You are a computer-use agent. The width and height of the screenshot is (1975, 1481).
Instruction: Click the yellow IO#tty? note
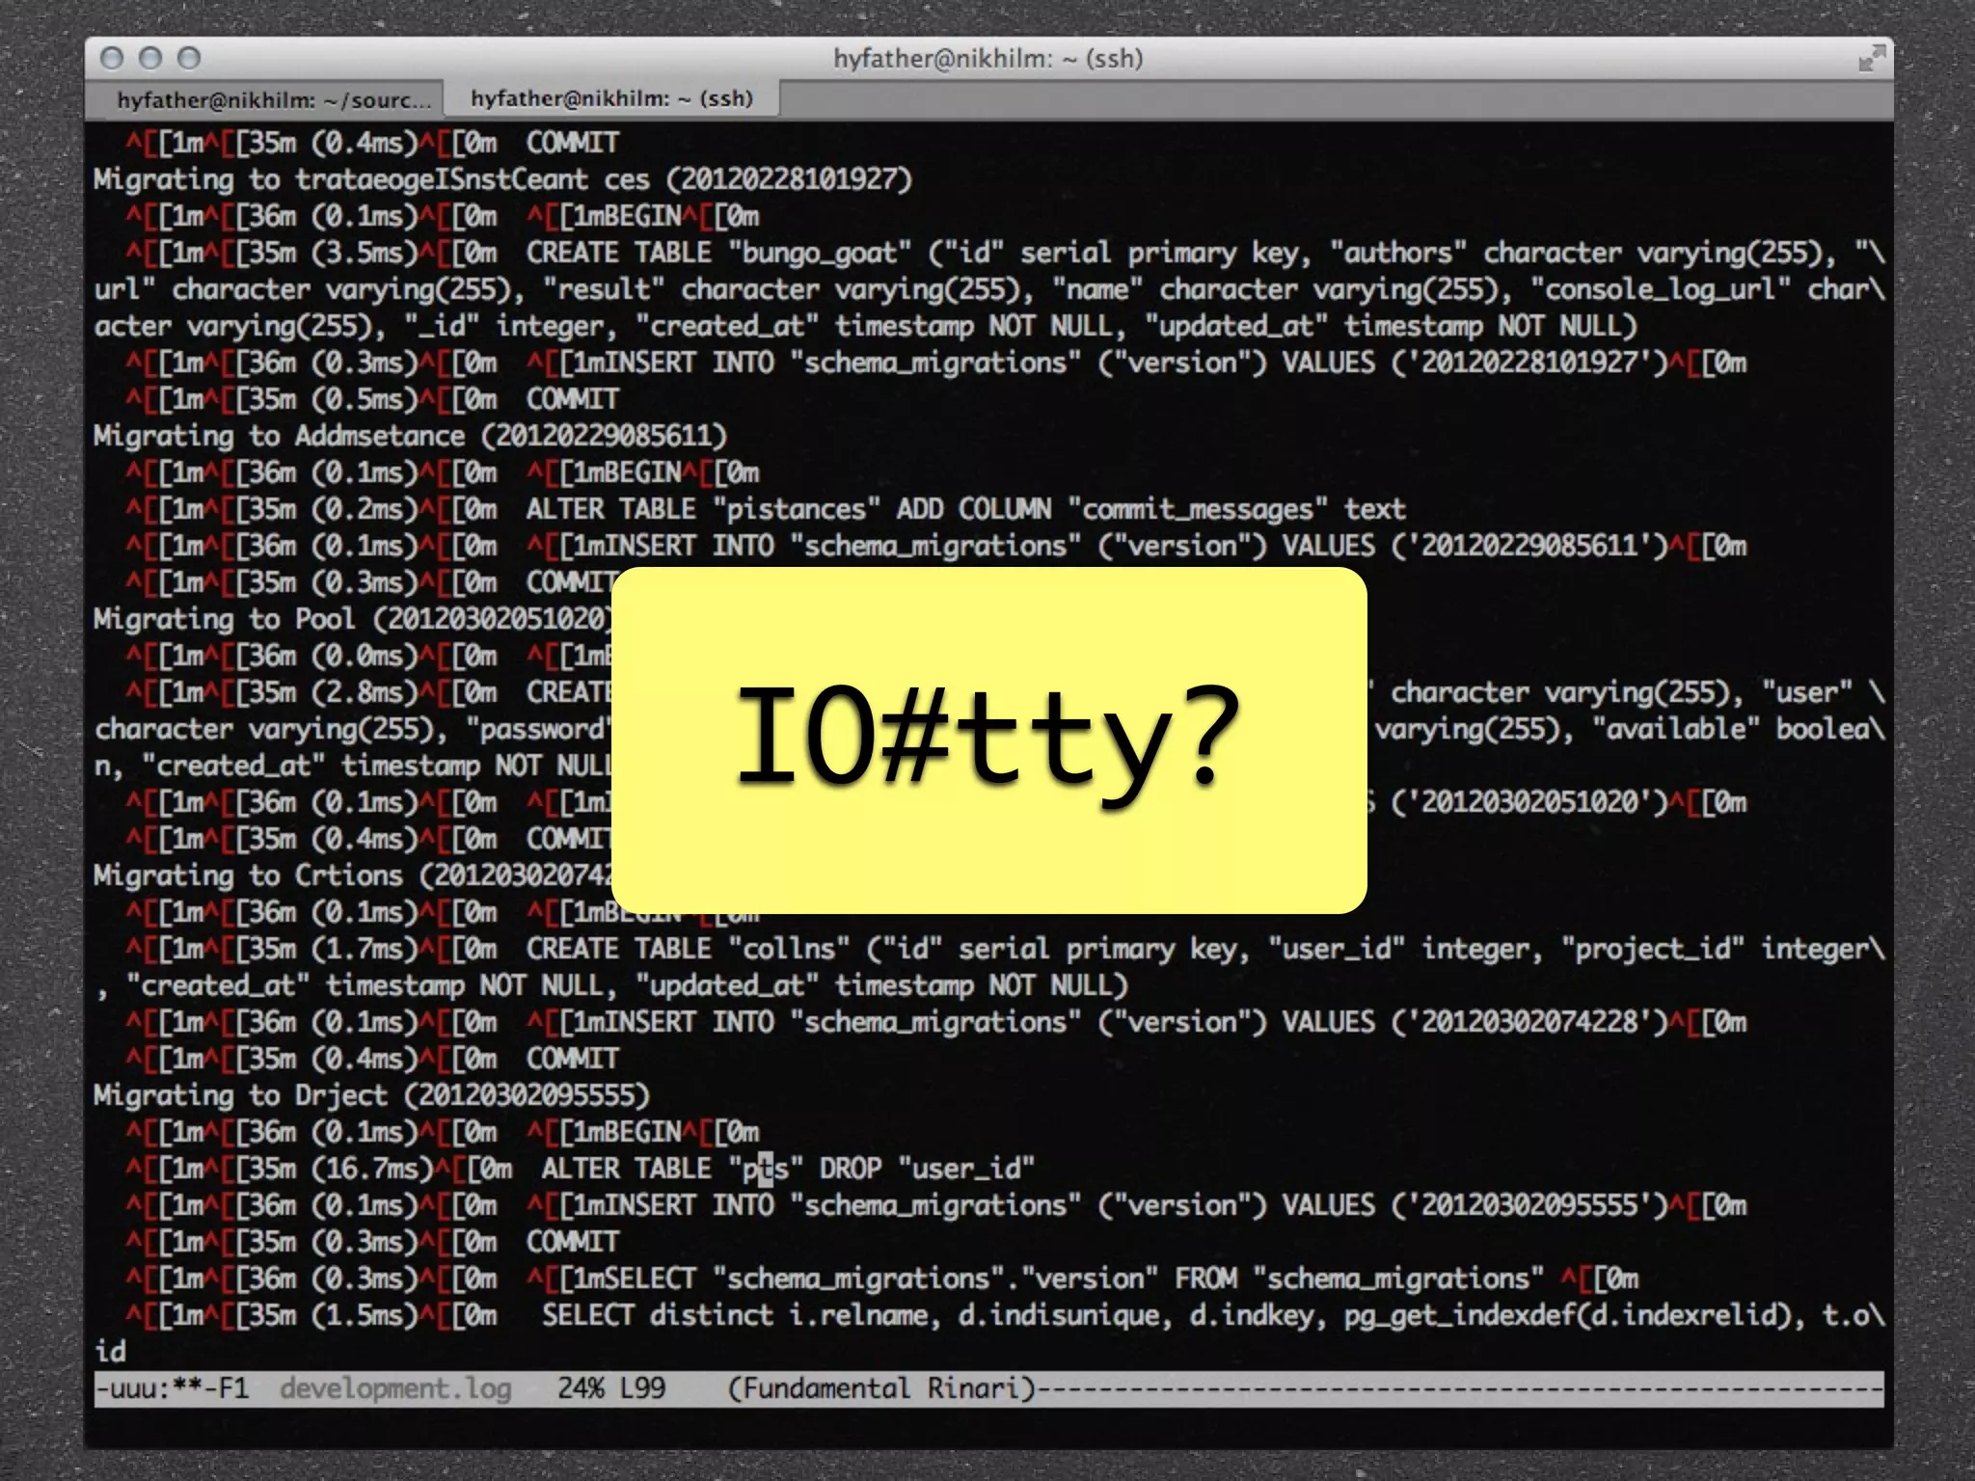click(988, 740)
